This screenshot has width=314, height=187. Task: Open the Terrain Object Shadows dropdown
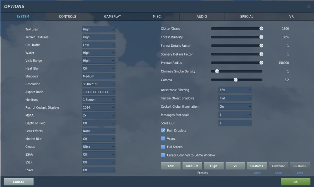click(x=235, y=98)
